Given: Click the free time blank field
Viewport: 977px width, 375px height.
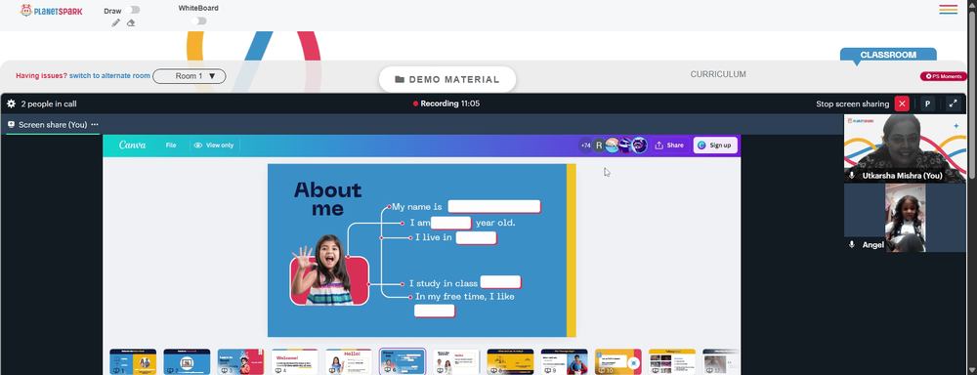Looking at the screenshot, I should (x=435, y=311).
